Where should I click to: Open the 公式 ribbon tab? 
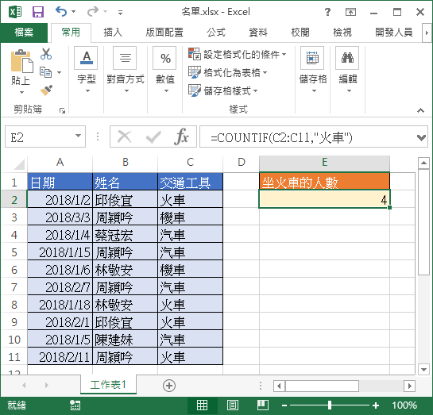click(216, 33)
